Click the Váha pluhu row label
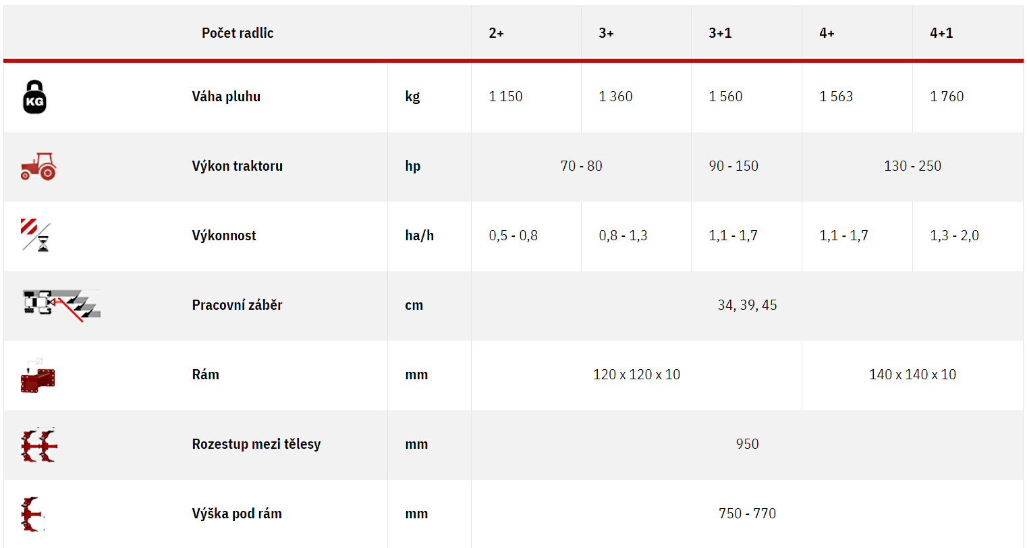The height and width of the screenshot is (548, 1027). coord(226,97)
